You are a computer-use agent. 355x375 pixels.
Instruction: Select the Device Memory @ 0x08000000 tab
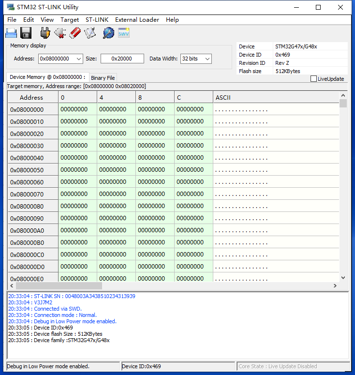click(47, 77)
